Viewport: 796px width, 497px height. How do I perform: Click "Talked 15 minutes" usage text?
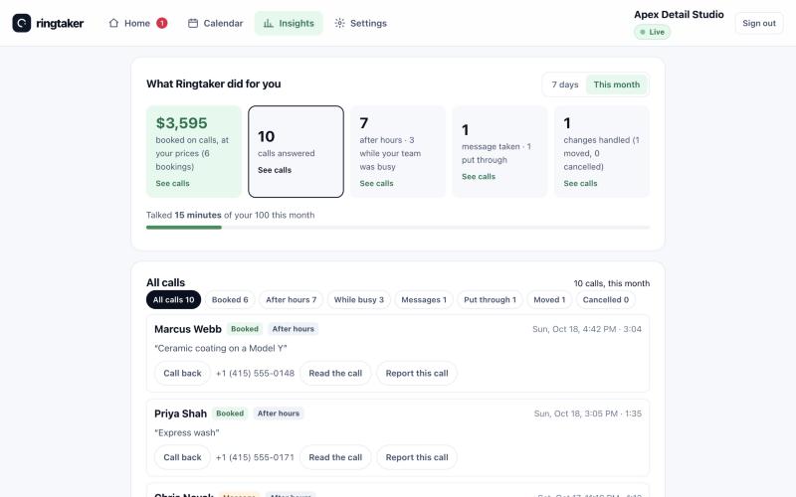tap(184, 215)
